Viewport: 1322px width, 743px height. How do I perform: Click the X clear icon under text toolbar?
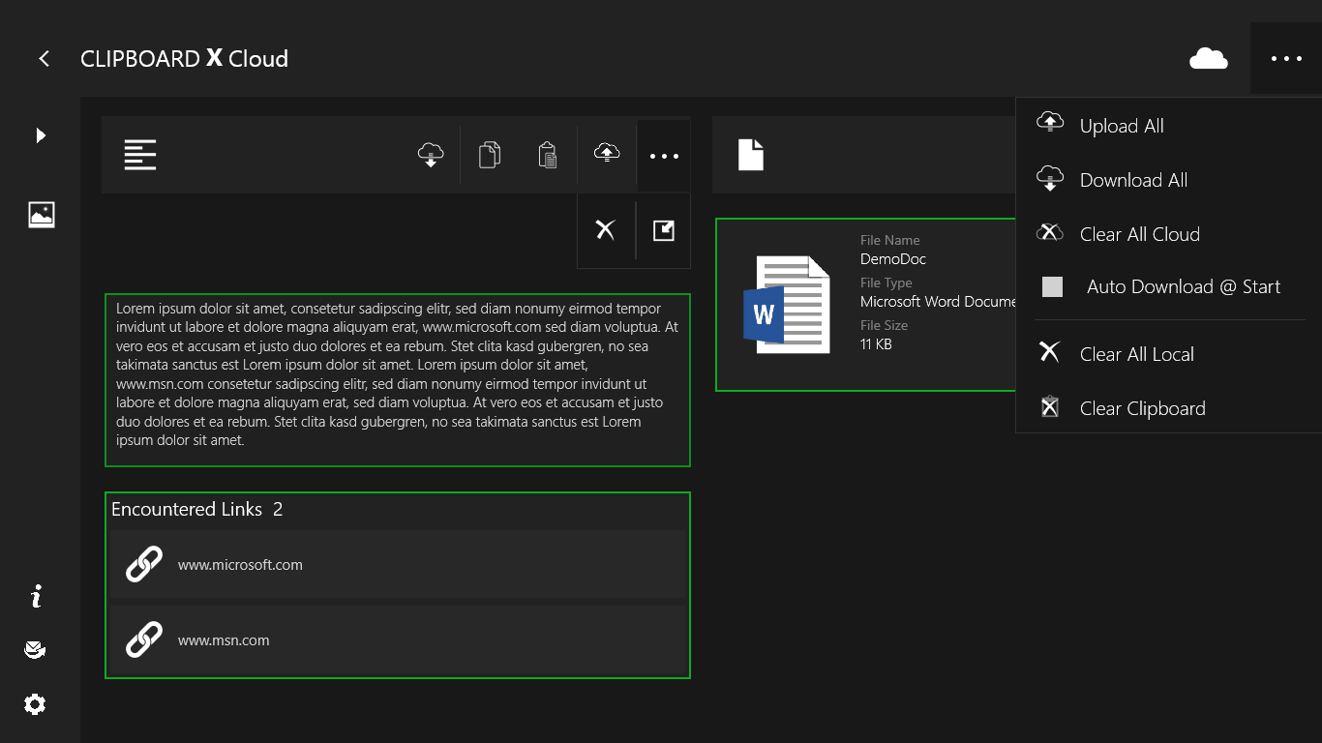tap(606, 230)
